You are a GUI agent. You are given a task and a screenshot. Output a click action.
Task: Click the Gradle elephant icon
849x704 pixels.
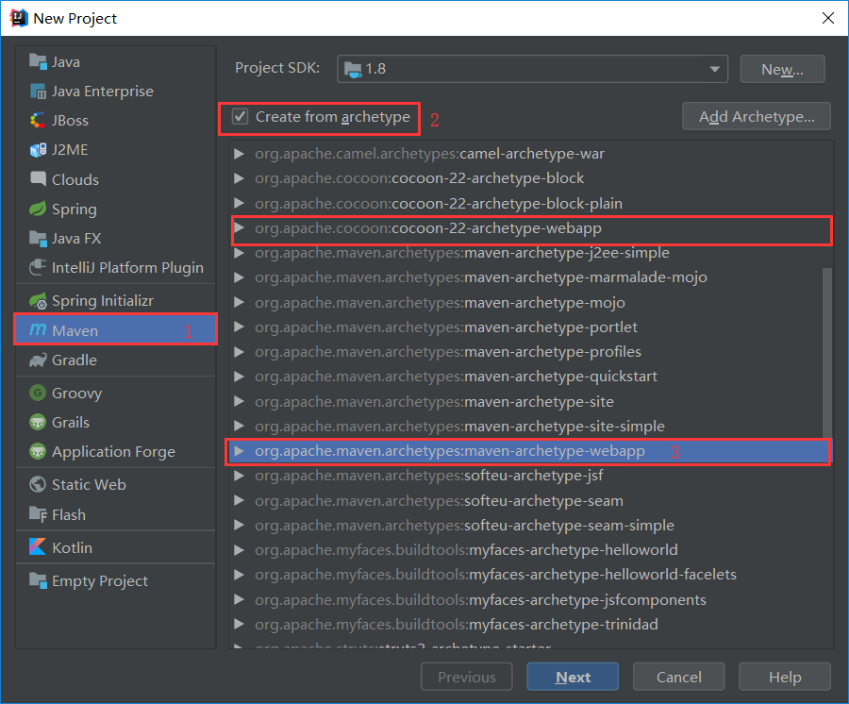click(38, 360)
